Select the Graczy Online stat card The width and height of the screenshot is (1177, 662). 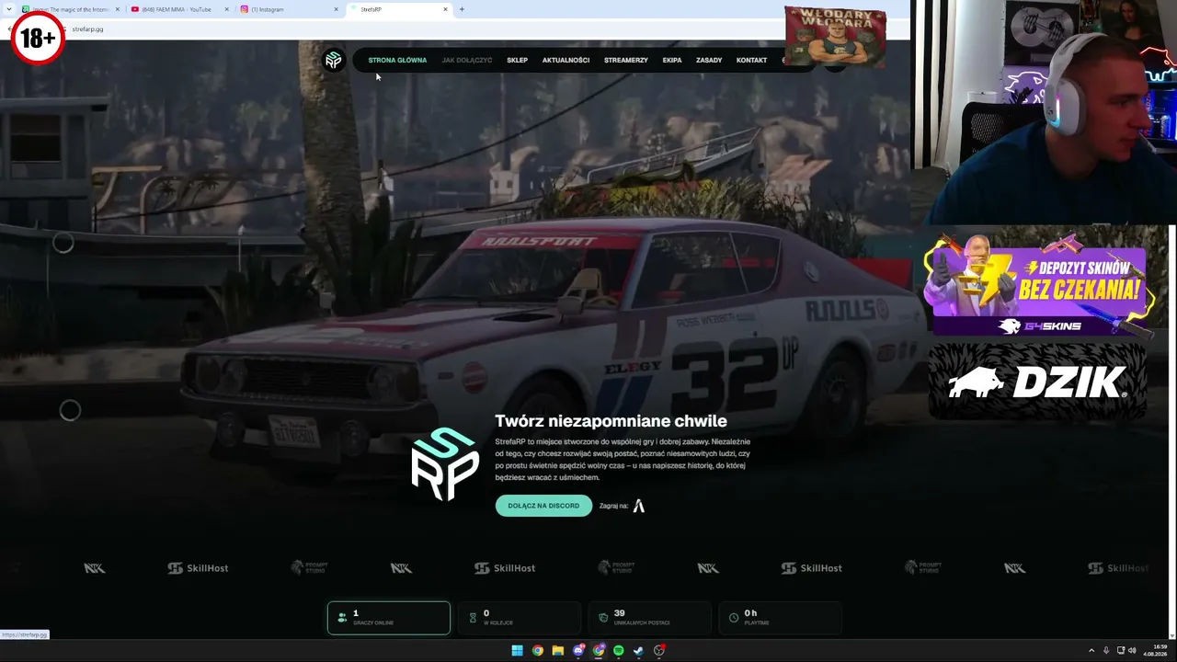click(x=389, y=618)
